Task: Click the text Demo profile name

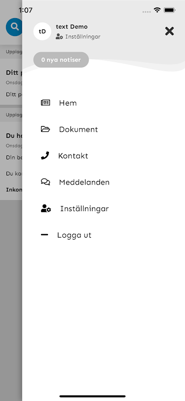Action: [71, 27]
